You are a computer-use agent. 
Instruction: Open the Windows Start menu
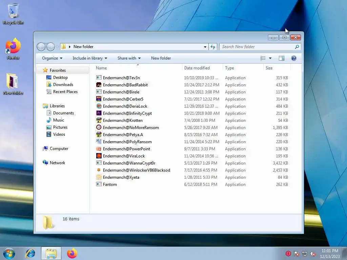9,253
